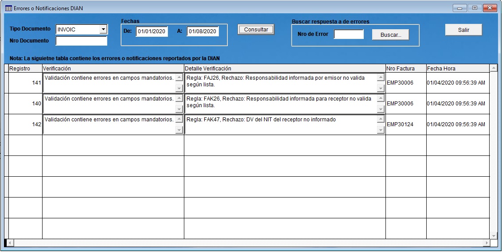Maximize the Errores o Notificaciones DIAN window
The height and width of the screenshot is (252, 502).
475,8
